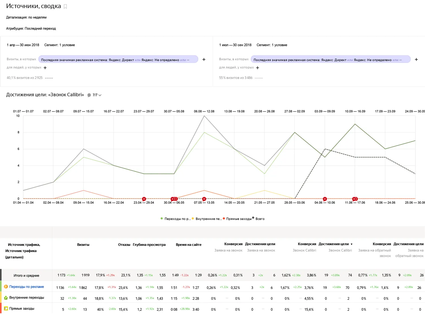The width and height of the screenshot is (425, 315).
Task: Click Callibri goal count 70 in ad row
Action: tap(347, 288)
